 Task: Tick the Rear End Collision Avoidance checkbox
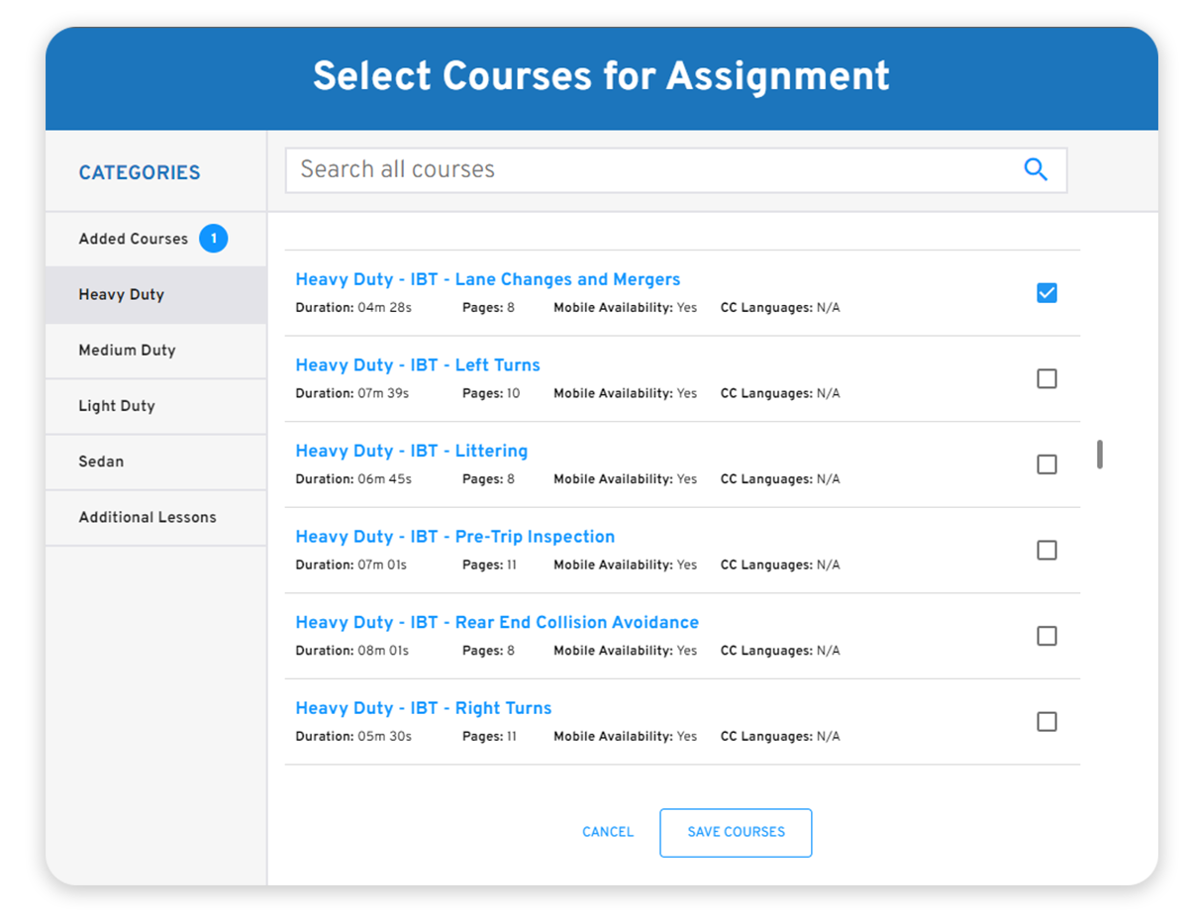(x=1046, y=636)
